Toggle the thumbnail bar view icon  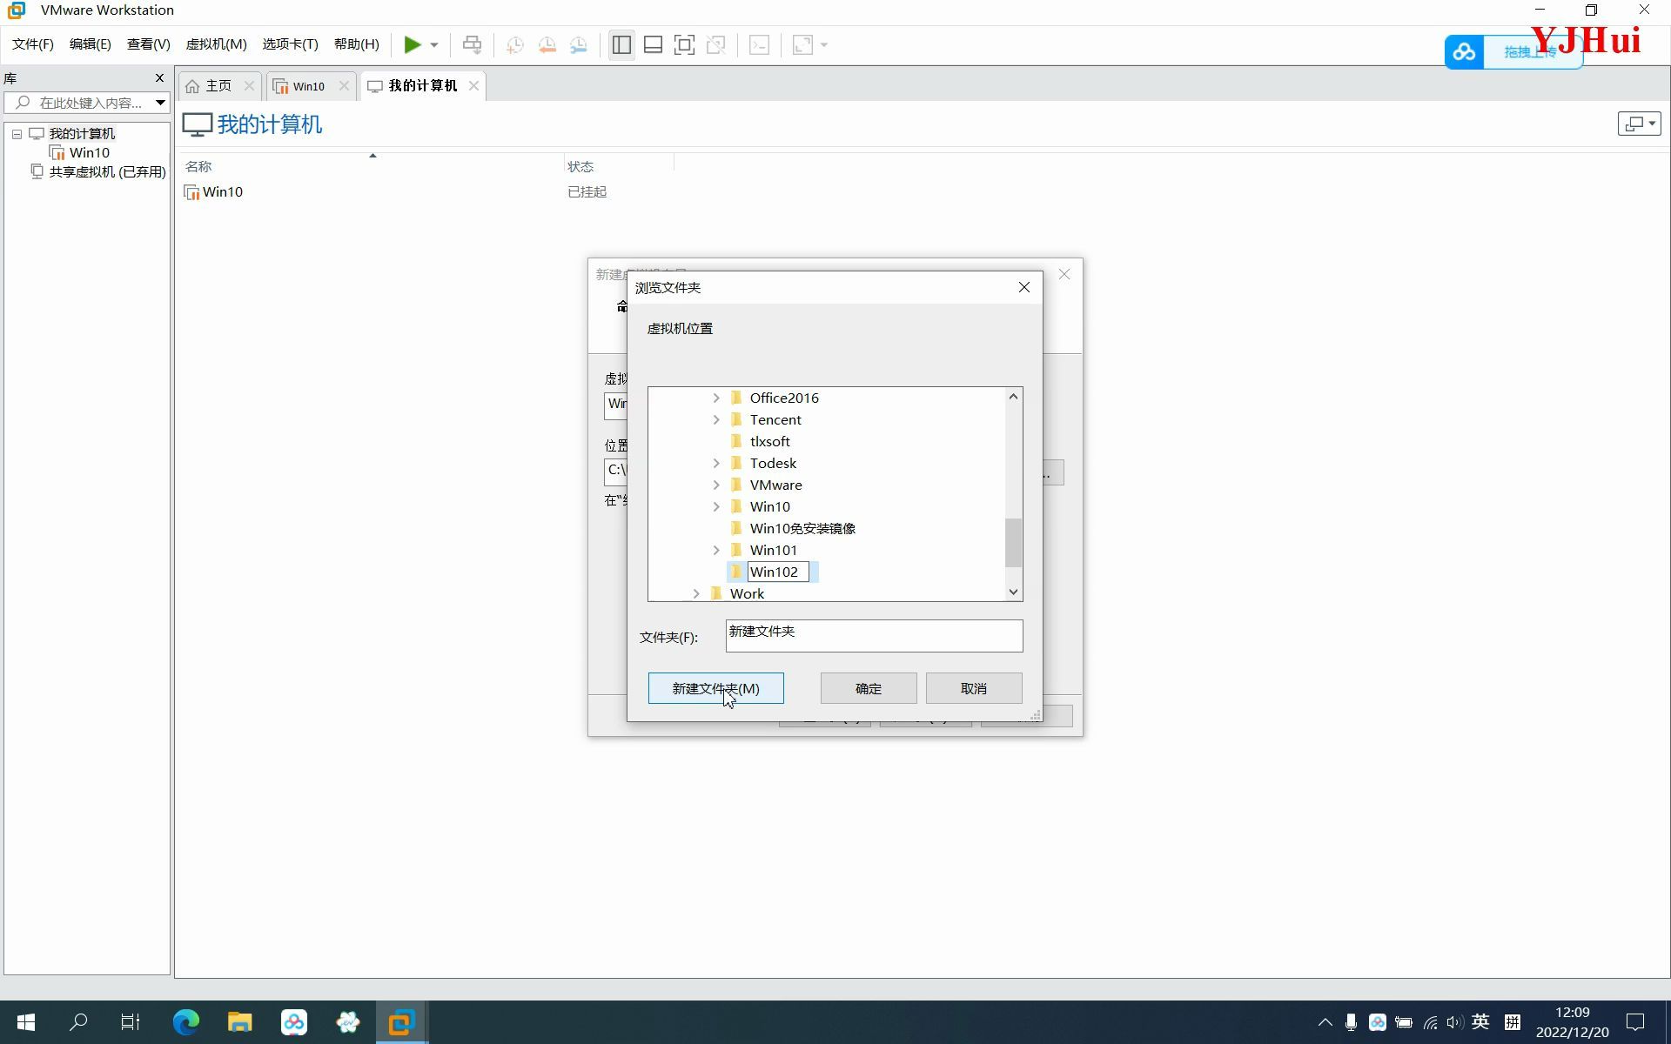click(x=653, y=44)
